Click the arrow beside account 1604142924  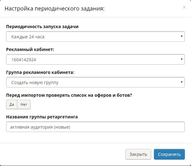tap(182, 59)
